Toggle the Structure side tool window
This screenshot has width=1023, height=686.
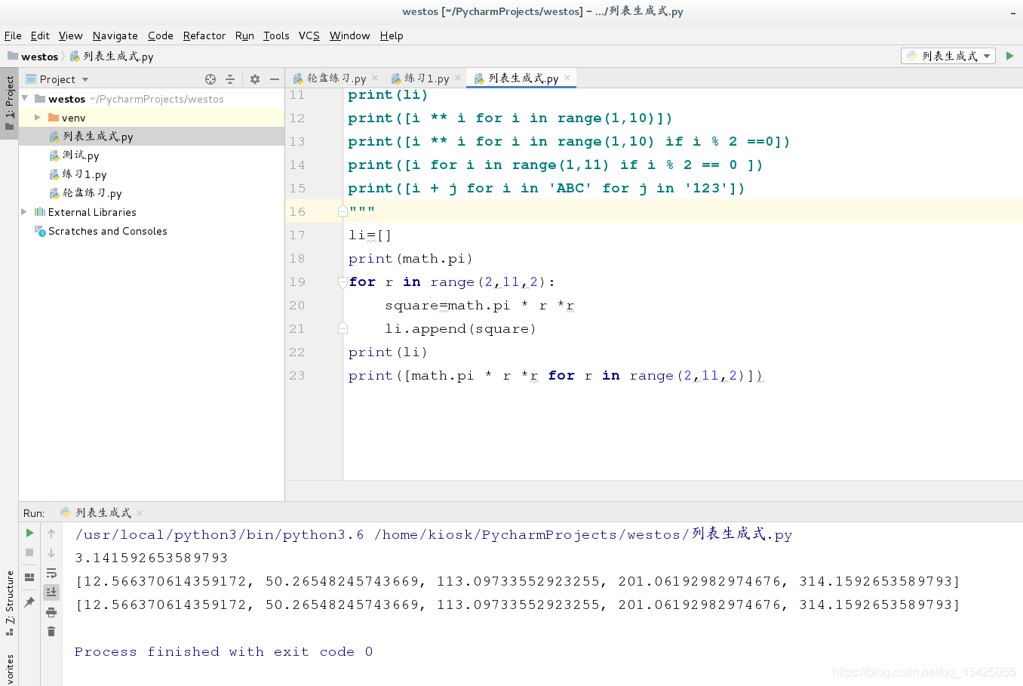(9, 603)
